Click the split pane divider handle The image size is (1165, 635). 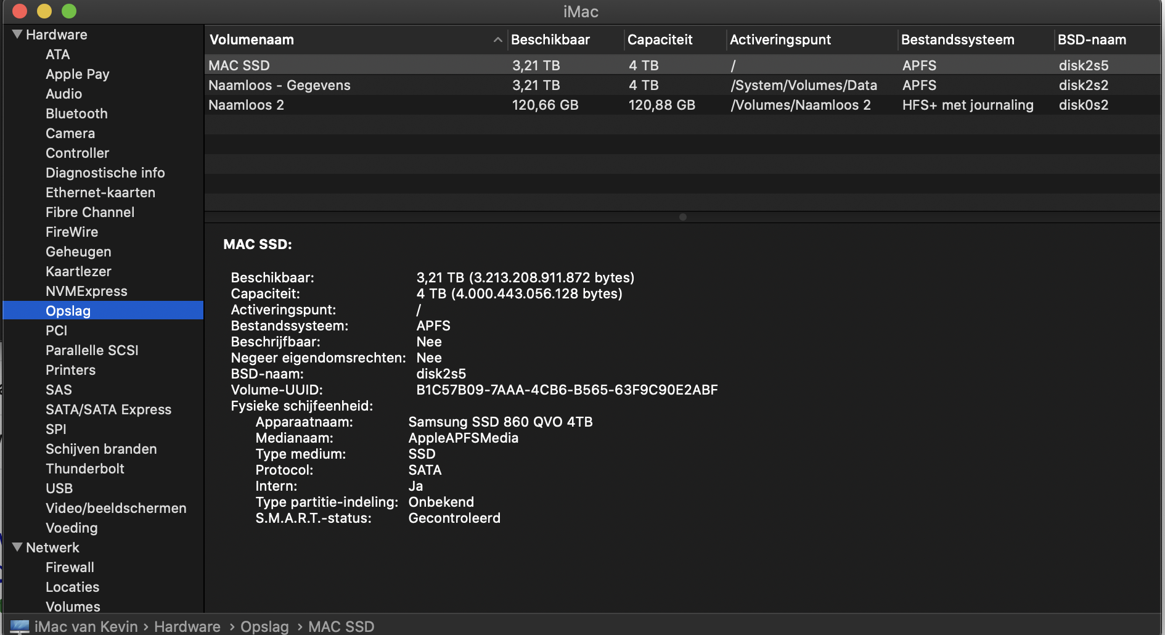tap(682, 217)
